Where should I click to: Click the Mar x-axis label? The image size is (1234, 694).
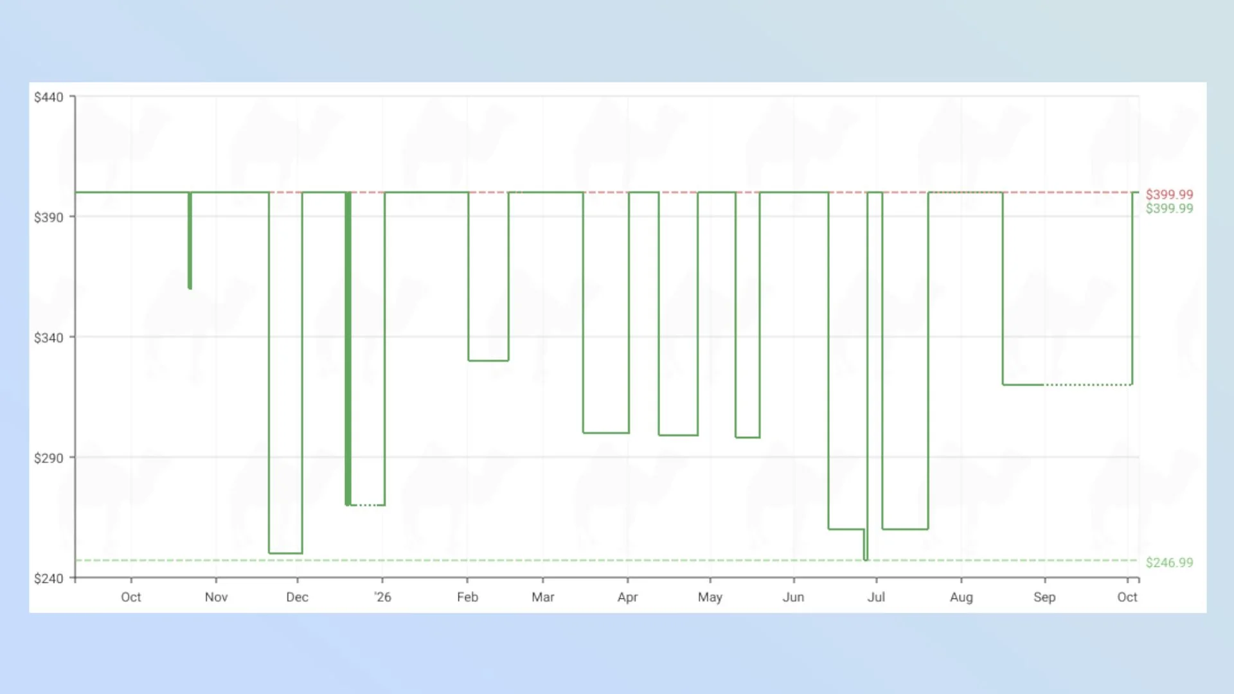tap(542, 597)
